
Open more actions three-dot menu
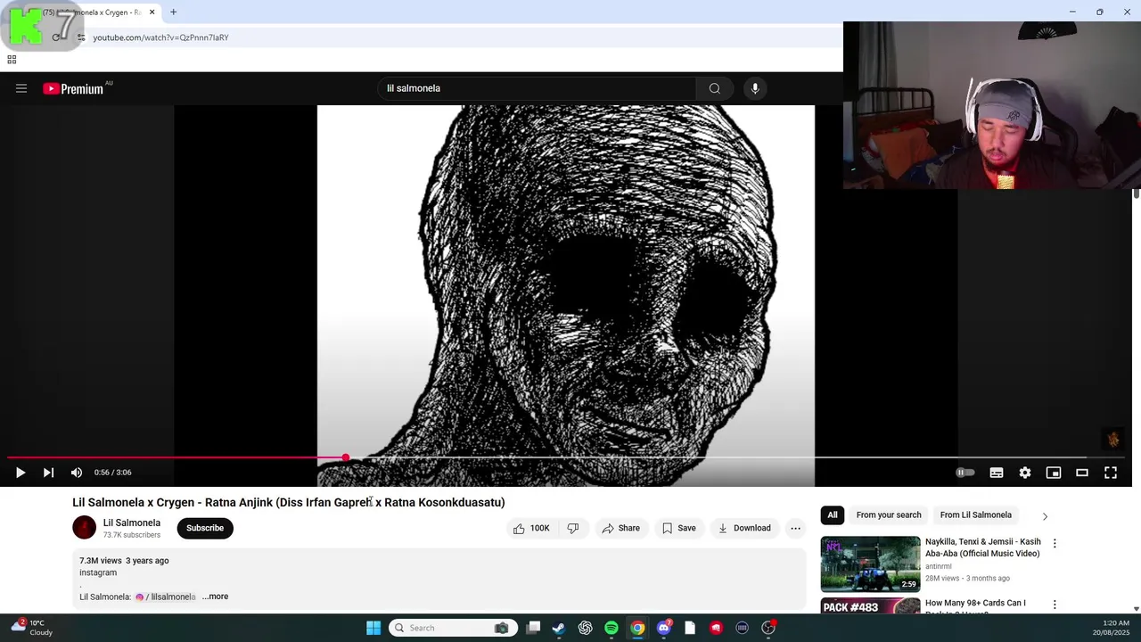pos(795,528)
